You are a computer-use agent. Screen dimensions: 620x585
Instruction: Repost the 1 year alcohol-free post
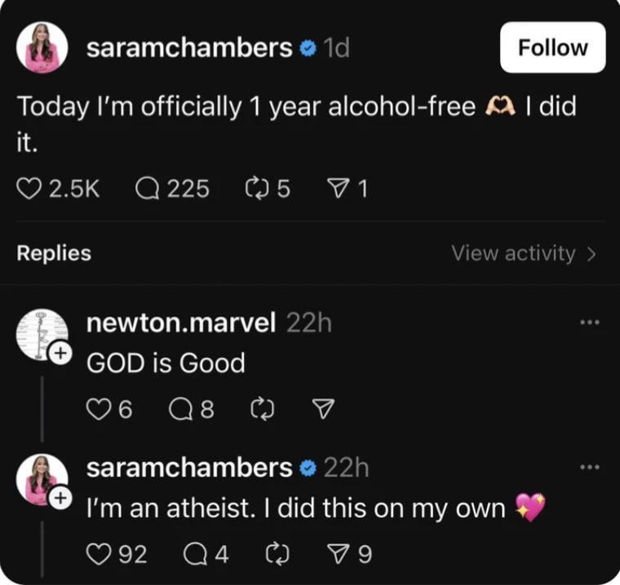click(257, 189)
